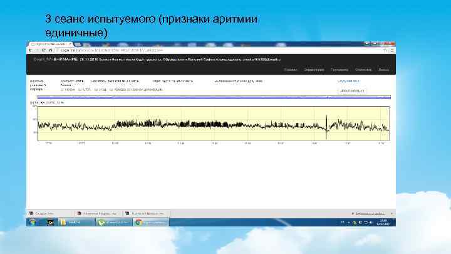451x254 pixels.
Task: Close the open browser tab
Action: point(70,44)
